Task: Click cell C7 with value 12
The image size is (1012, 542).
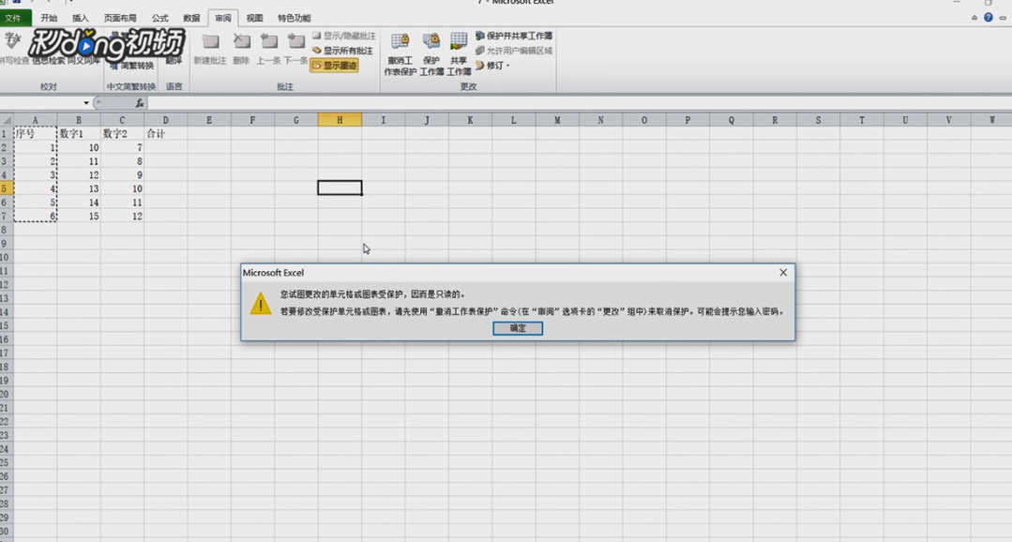Action: tap(122, 217)
